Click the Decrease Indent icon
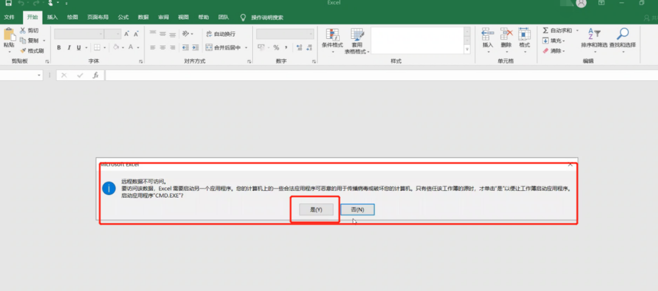This screenshot has height=291, width=658. [x=185, y=48]
